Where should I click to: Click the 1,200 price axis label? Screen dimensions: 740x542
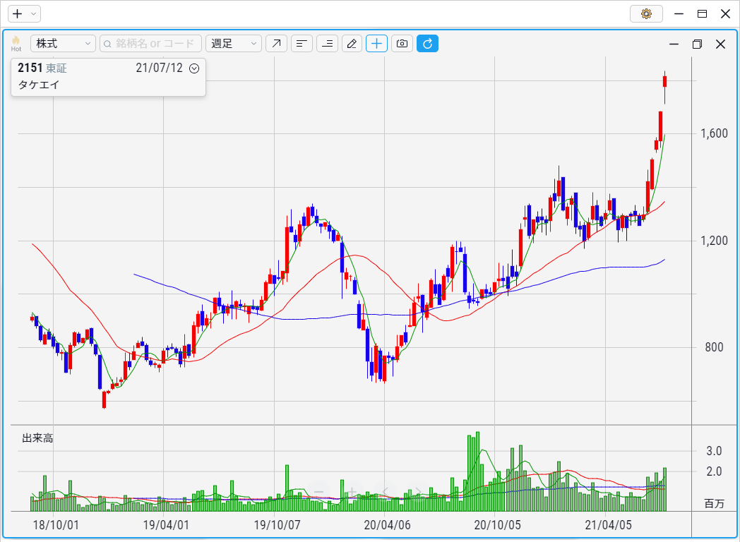(x=714, y=241)
